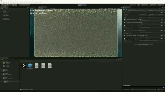
Task: Click the Position X input field
Action: [x=144, y=14]
